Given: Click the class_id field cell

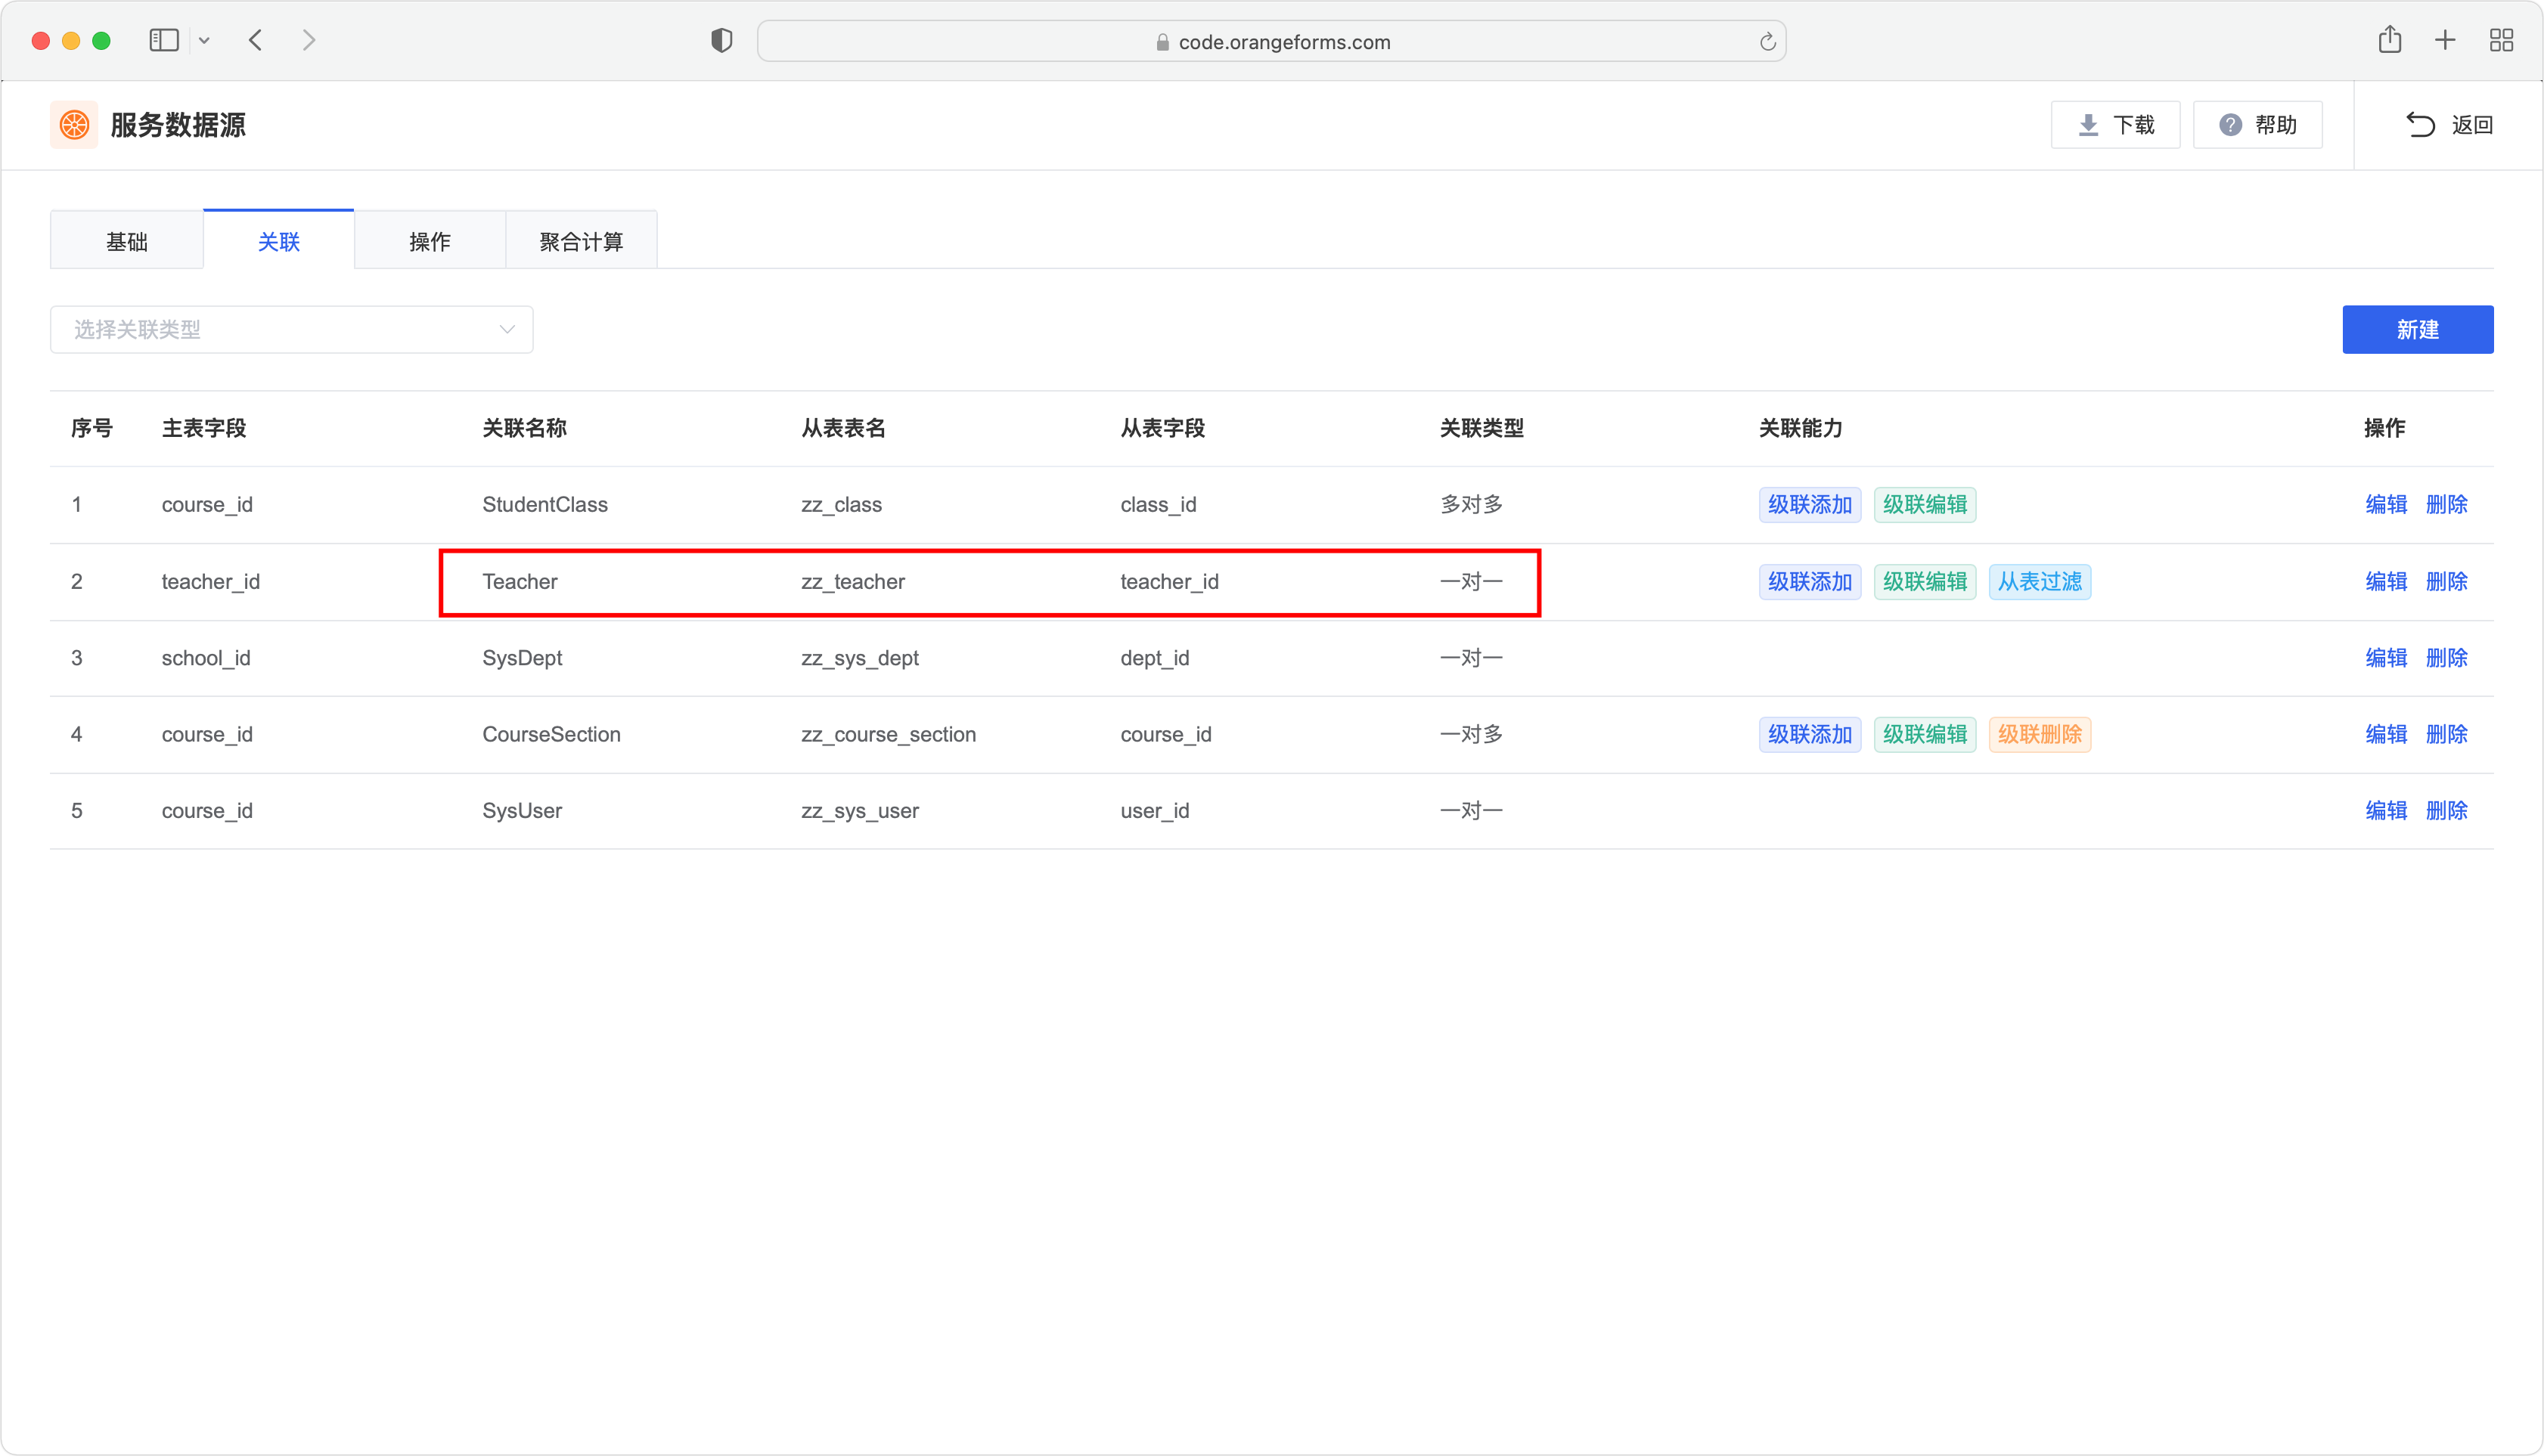Looking at the screenshot, I should click(1159, 504).
